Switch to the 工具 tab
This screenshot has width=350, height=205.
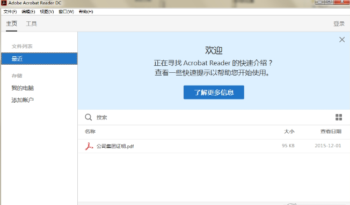(31, 24)
